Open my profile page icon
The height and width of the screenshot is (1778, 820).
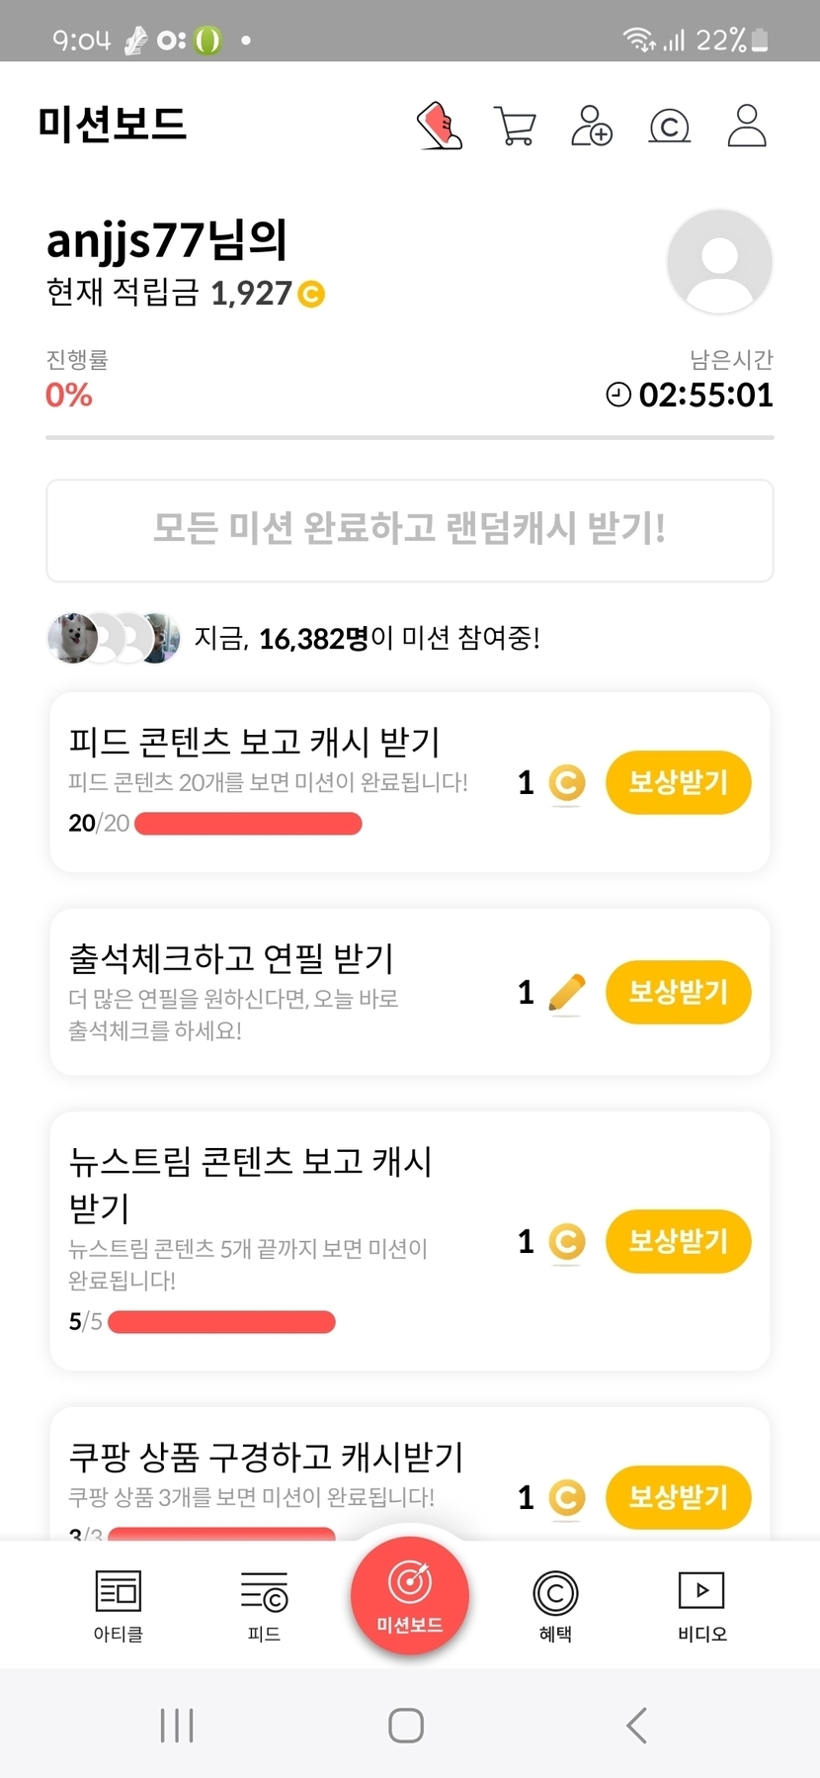(747, 127)
